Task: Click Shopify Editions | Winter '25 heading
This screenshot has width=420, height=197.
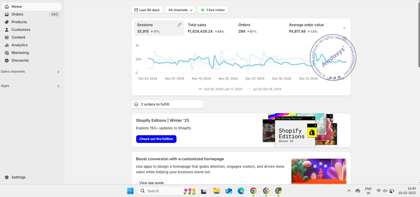Action: point(163,121)
